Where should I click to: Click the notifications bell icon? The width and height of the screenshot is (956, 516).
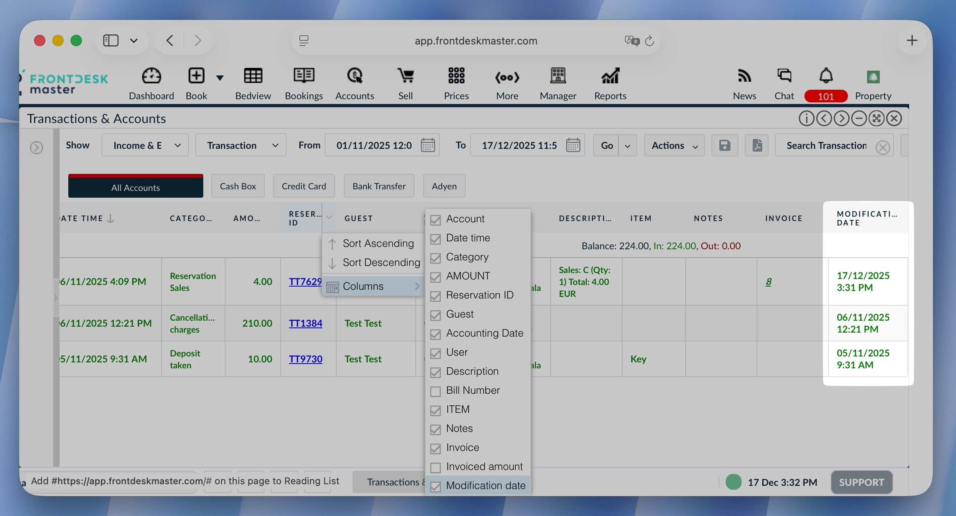click(826, 76)
